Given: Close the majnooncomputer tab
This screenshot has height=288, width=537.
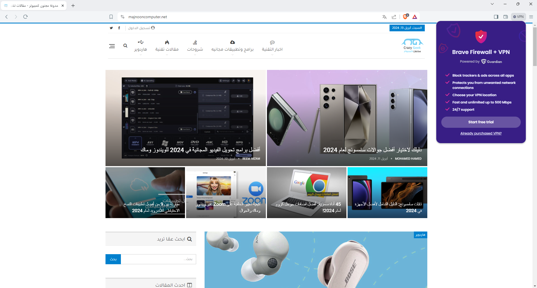Looking at the screenshot, I should tap(63, 6).
